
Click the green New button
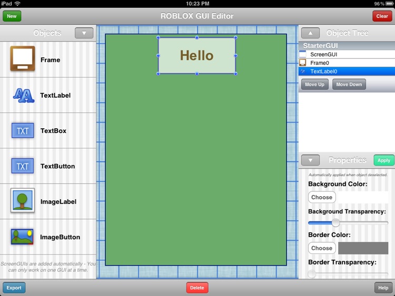pos(12,16)
